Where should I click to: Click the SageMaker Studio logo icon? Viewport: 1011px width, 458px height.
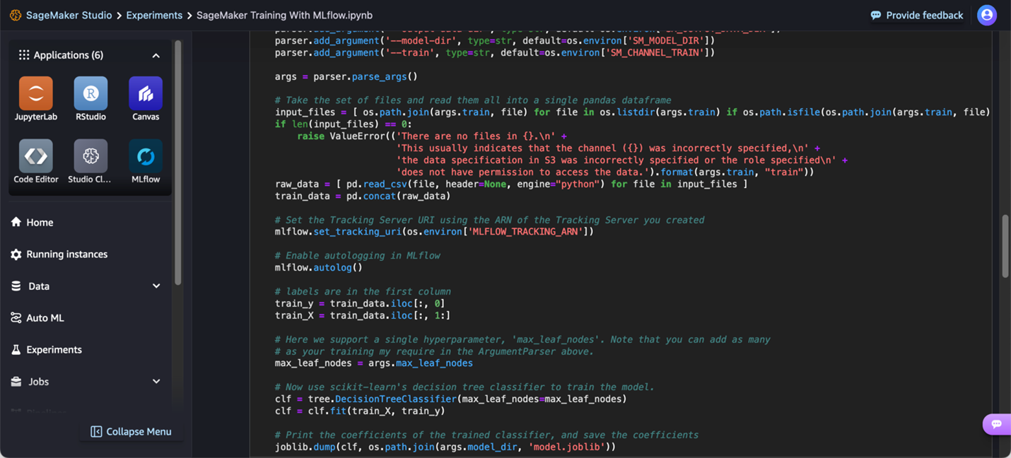point(15,15)
